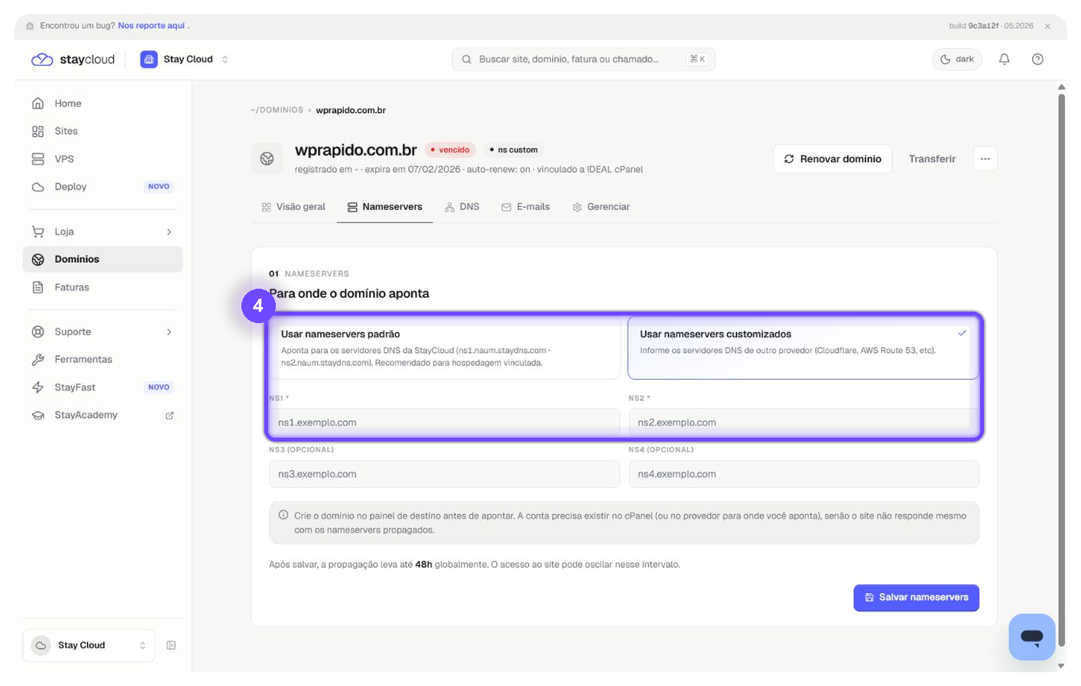Image resolution: width=1081 pixels, height=686 pixels.
Task: Click the NS4 optional input field
Action: click(804, 474)
